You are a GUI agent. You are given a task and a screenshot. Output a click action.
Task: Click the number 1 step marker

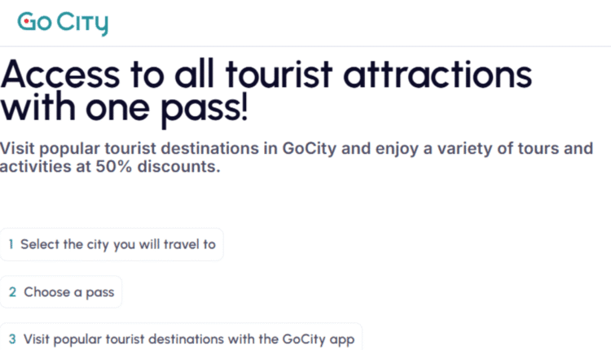11,244
